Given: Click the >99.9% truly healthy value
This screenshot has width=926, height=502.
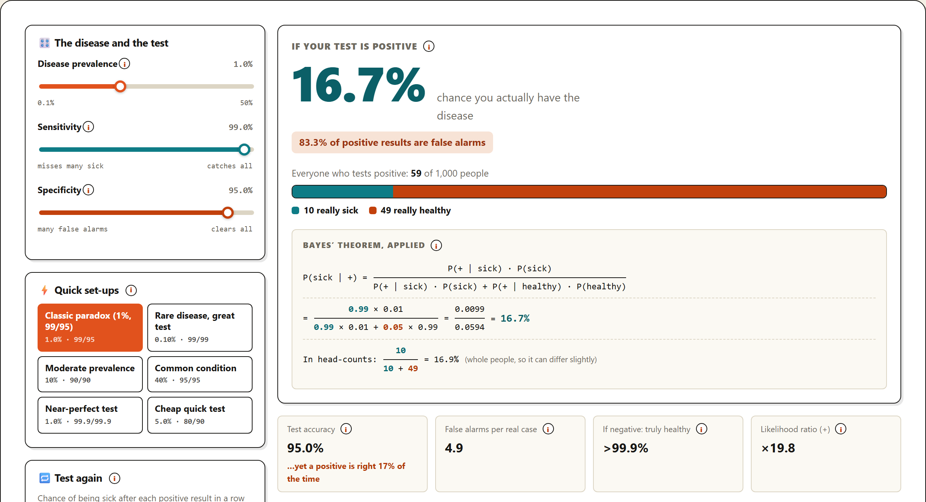Looking at the screenshot, I should point(626,448).
